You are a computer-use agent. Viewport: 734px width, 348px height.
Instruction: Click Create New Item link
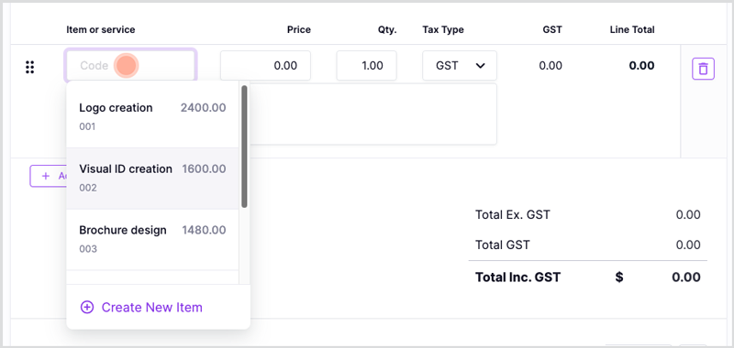click(141, 308)
